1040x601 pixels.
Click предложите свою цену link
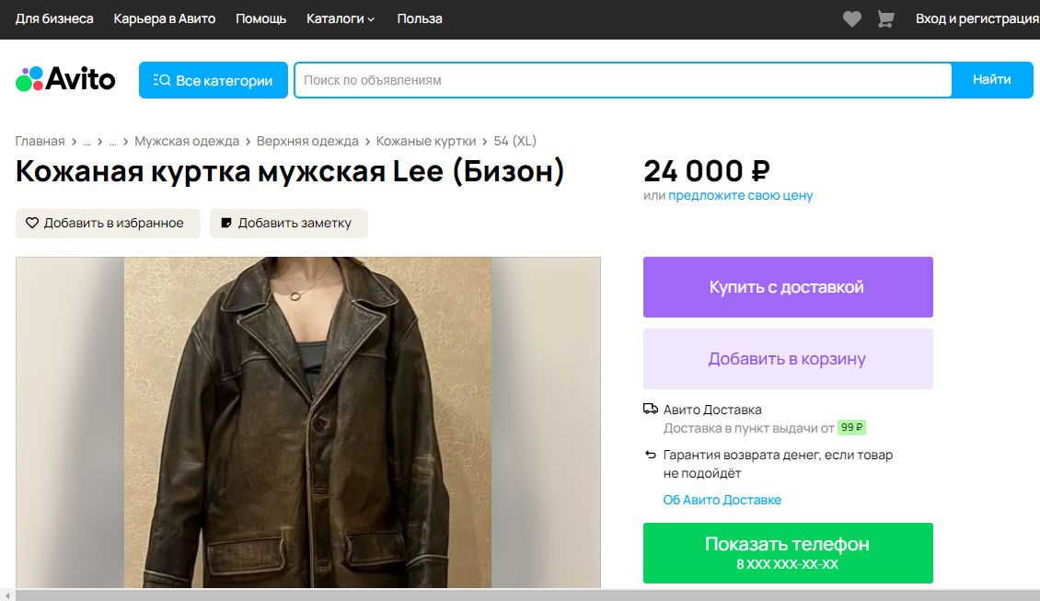click(x=740, y=195)
